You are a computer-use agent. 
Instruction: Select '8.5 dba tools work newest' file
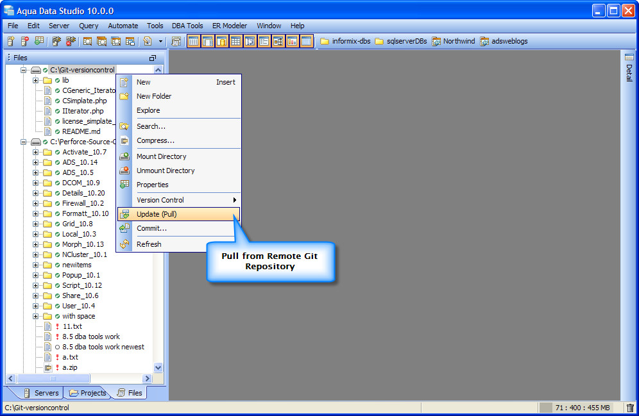[x=103, y=347]
